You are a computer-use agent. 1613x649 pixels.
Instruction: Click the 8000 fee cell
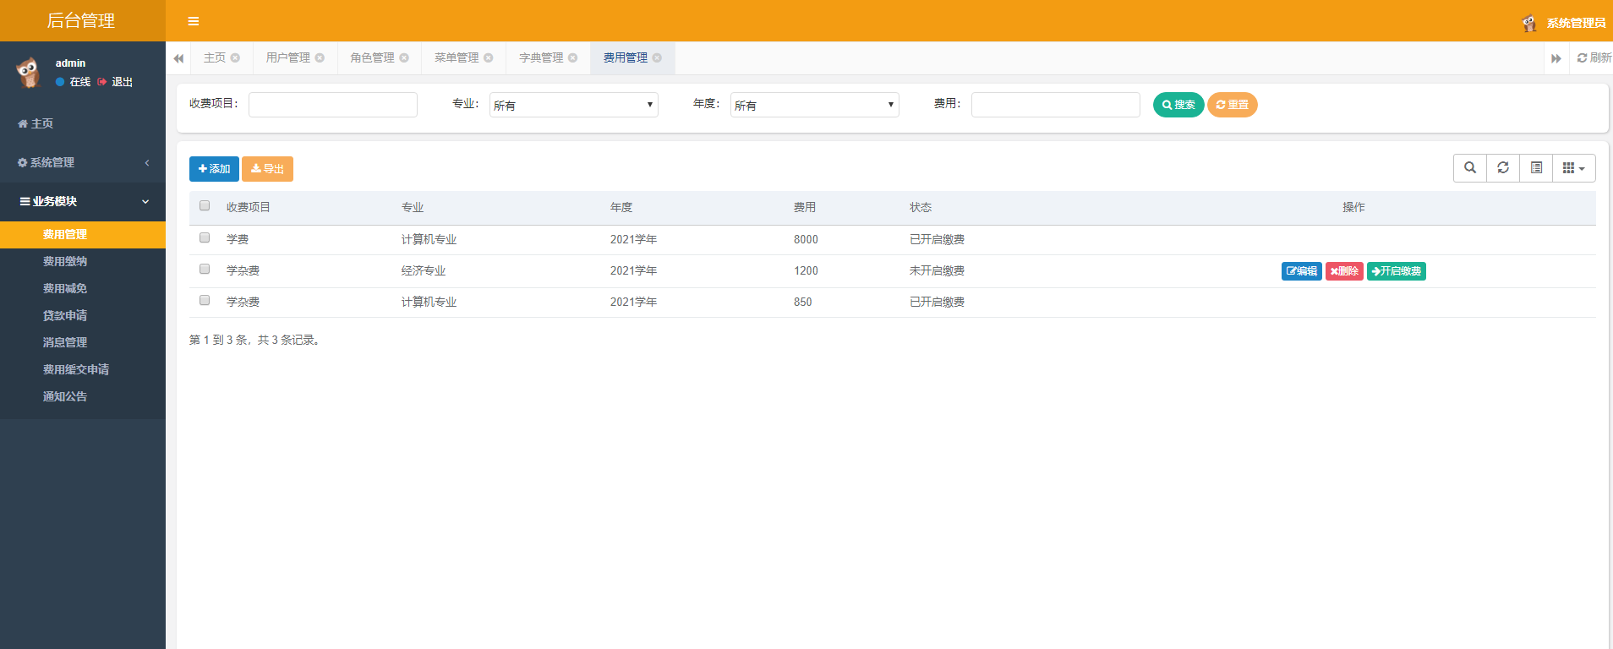(x=806, y=239)
